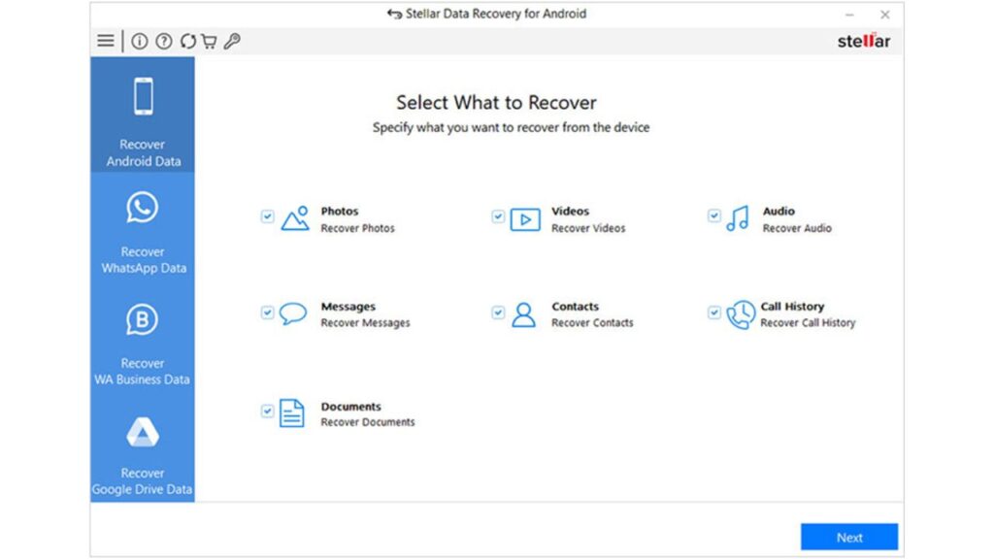Uncheck the Documents checkbox
Image resolution: width=994 pixels, height=559 pixels.
268,411
